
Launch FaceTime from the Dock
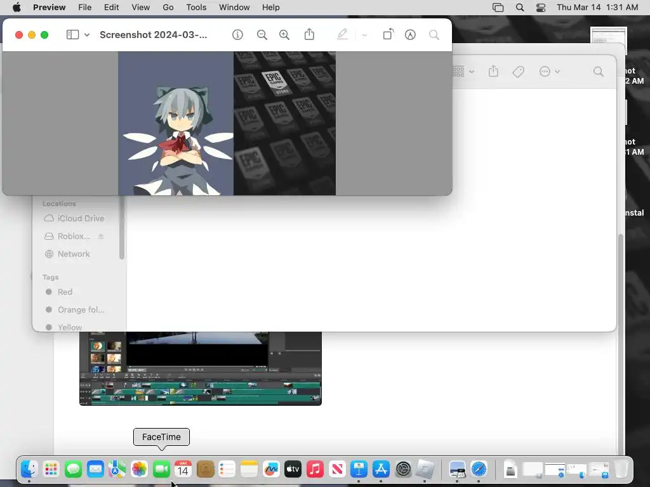pos(161,469)
